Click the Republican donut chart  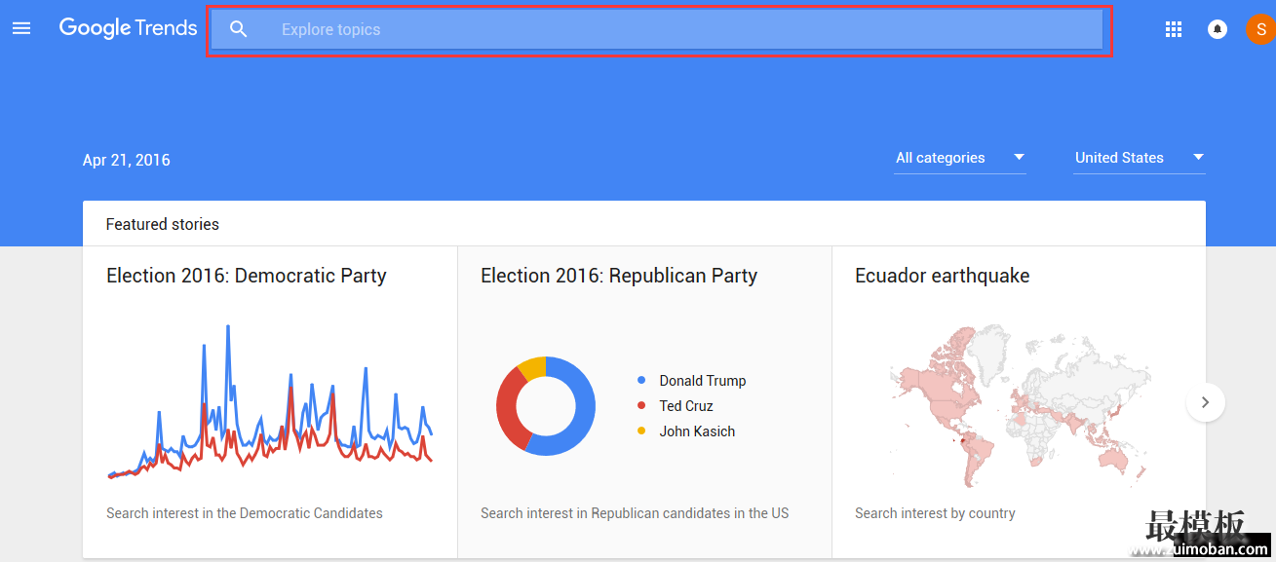point(546,406)
